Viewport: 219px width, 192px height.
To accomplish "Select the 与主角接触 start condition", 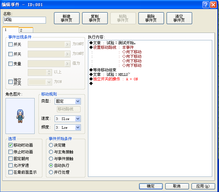I will point(51,152).
